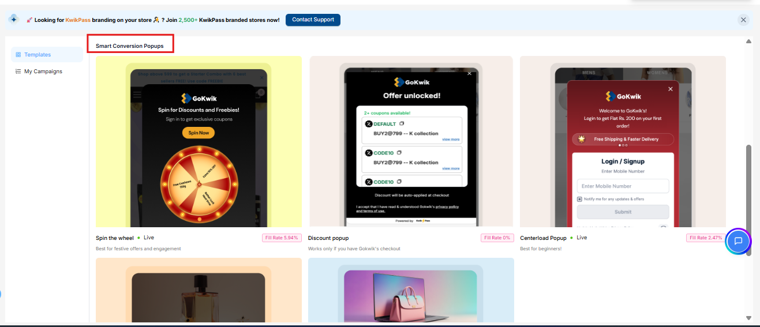Viewport: 760px width, 327px height.
Task: Select the Spin the wheel template thumbnail
Action: [x=199, y=141]
